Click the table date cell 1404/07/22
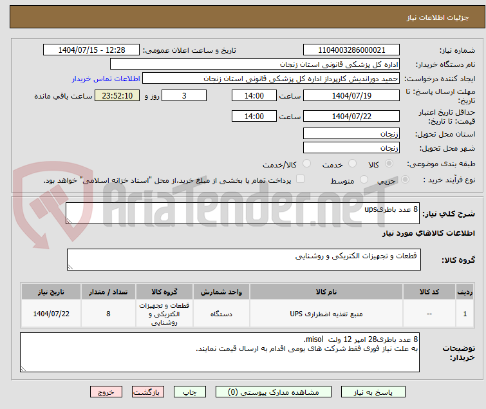Screen dimensions: 486x409 point(51,314)
